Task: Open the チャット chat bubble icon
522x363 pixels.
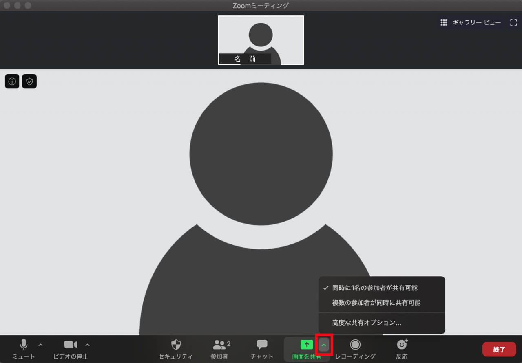Action: [262, 345]
